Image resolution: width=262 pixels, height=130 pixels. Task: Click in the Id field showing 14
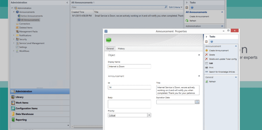[x=129, y=87]
